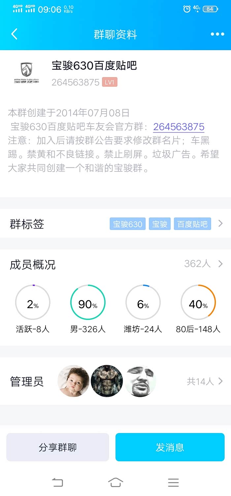Tap the back arrow icon

click(14, 34)
